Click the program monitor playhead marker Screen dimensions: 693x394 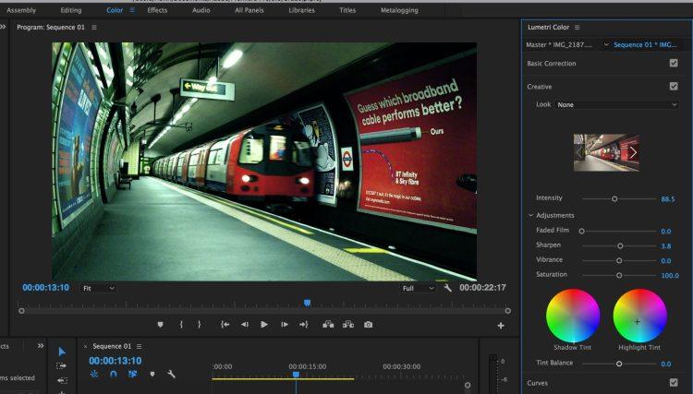(x=307, y=303)
